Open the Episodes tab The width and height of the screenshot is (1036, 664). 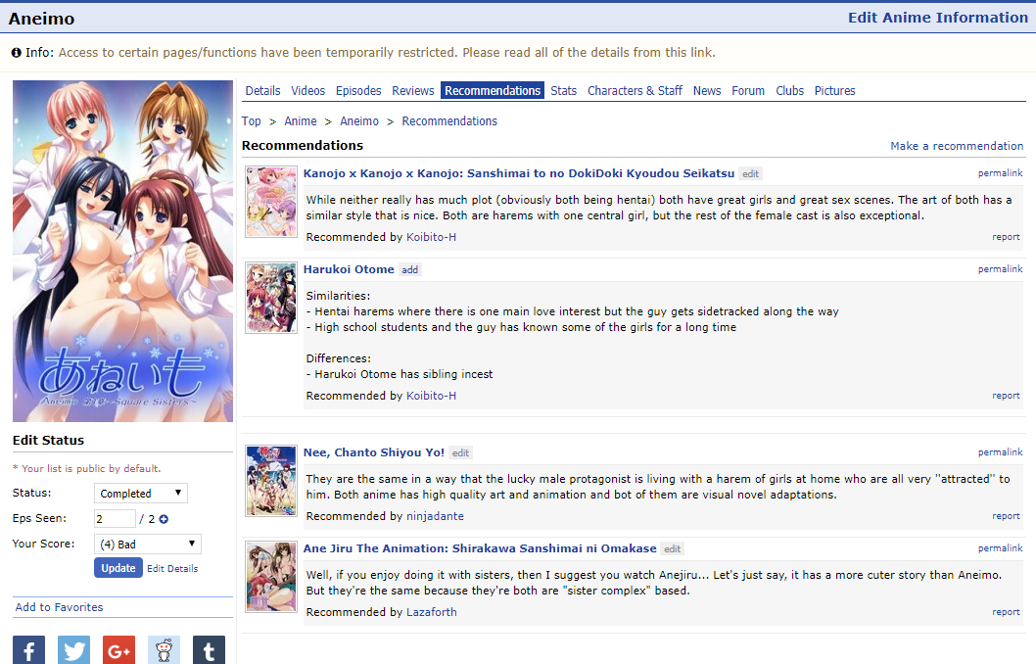pos(358,90)
